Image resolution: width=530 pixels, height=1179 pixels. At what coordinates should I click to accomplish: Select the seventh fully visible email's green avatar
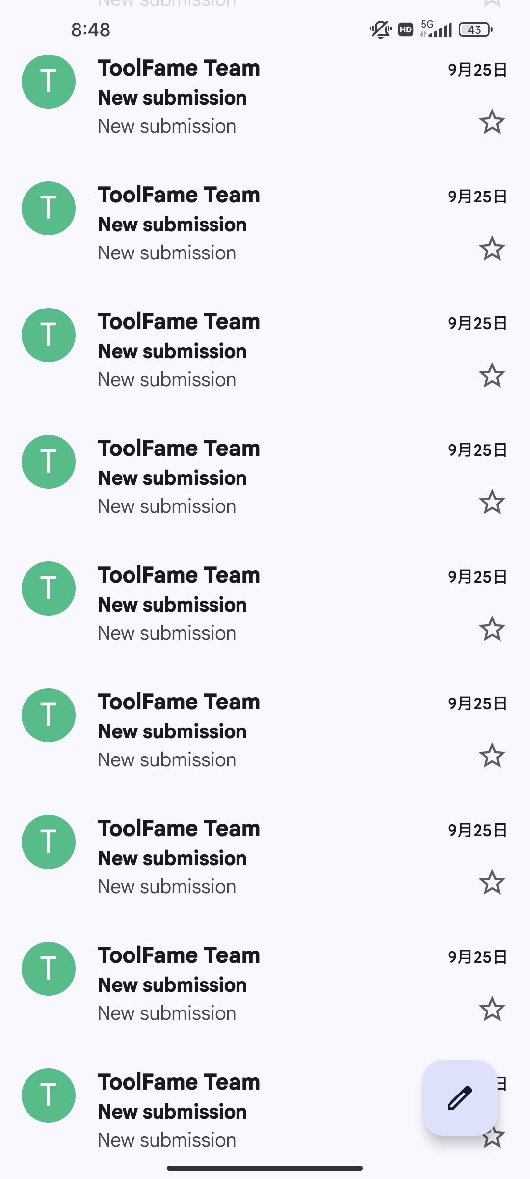coord(49,842)
